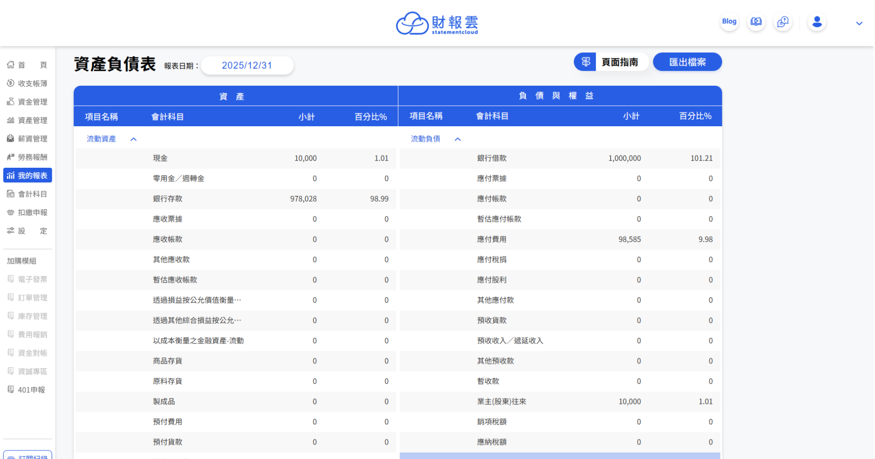875x459 pixels.
Task: Click the 現金 row account name
Action: [x=160, y=158]
